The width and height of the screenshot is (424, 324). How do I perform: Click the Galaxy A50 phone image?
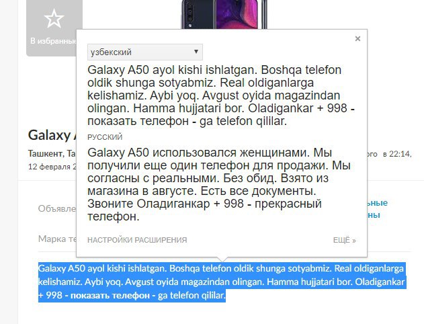point(224,14)
